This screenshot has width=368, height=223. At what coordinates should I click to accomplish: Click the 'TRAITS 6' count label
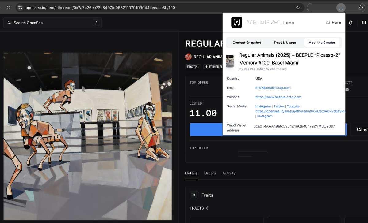point(199,208)
